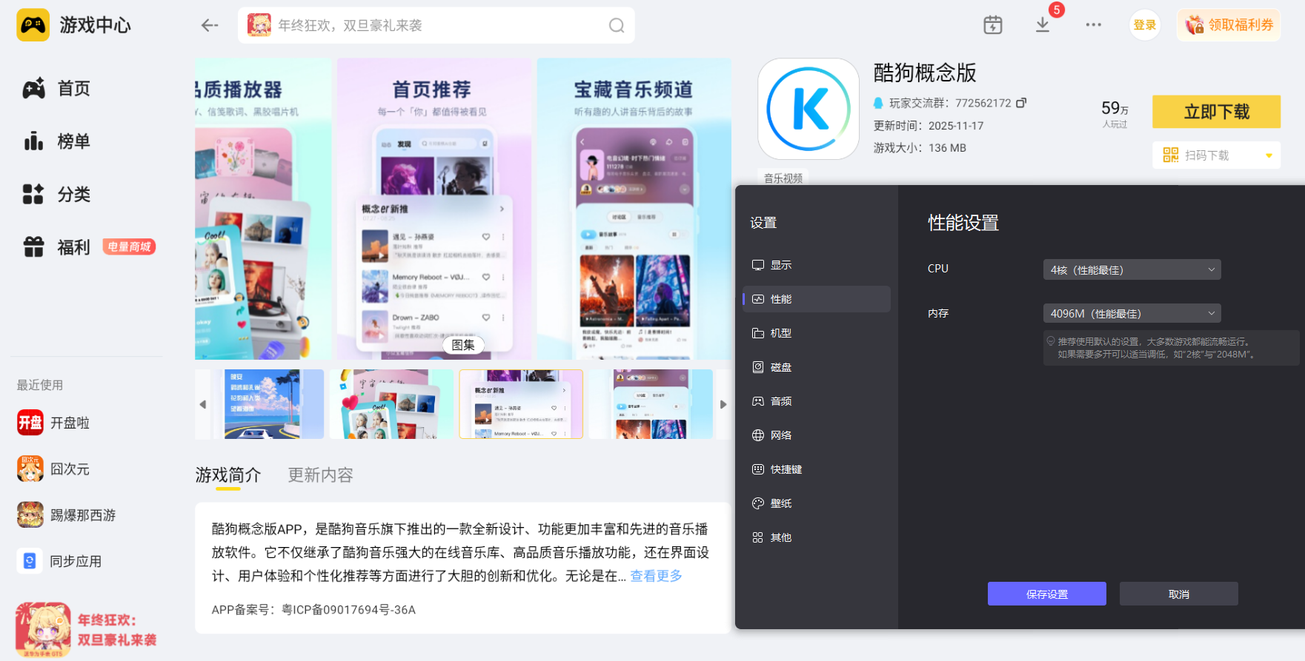
Task: Select the highlighted 概念er新推 thumbnail
Action: pos(521,404)
